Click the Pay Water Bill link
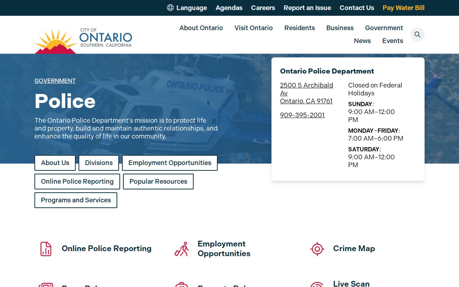The image size is (459, 287). (403, 8)
